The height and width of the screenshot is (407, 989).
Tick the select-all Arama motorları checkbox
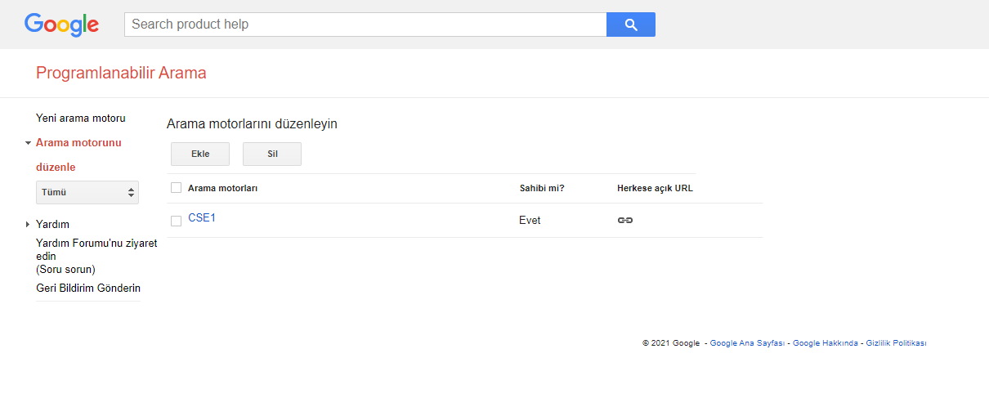pyautogui.click(x=176, y=188)
